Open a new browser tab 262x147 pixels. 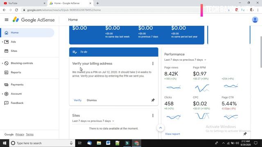(x=97, y=3)
